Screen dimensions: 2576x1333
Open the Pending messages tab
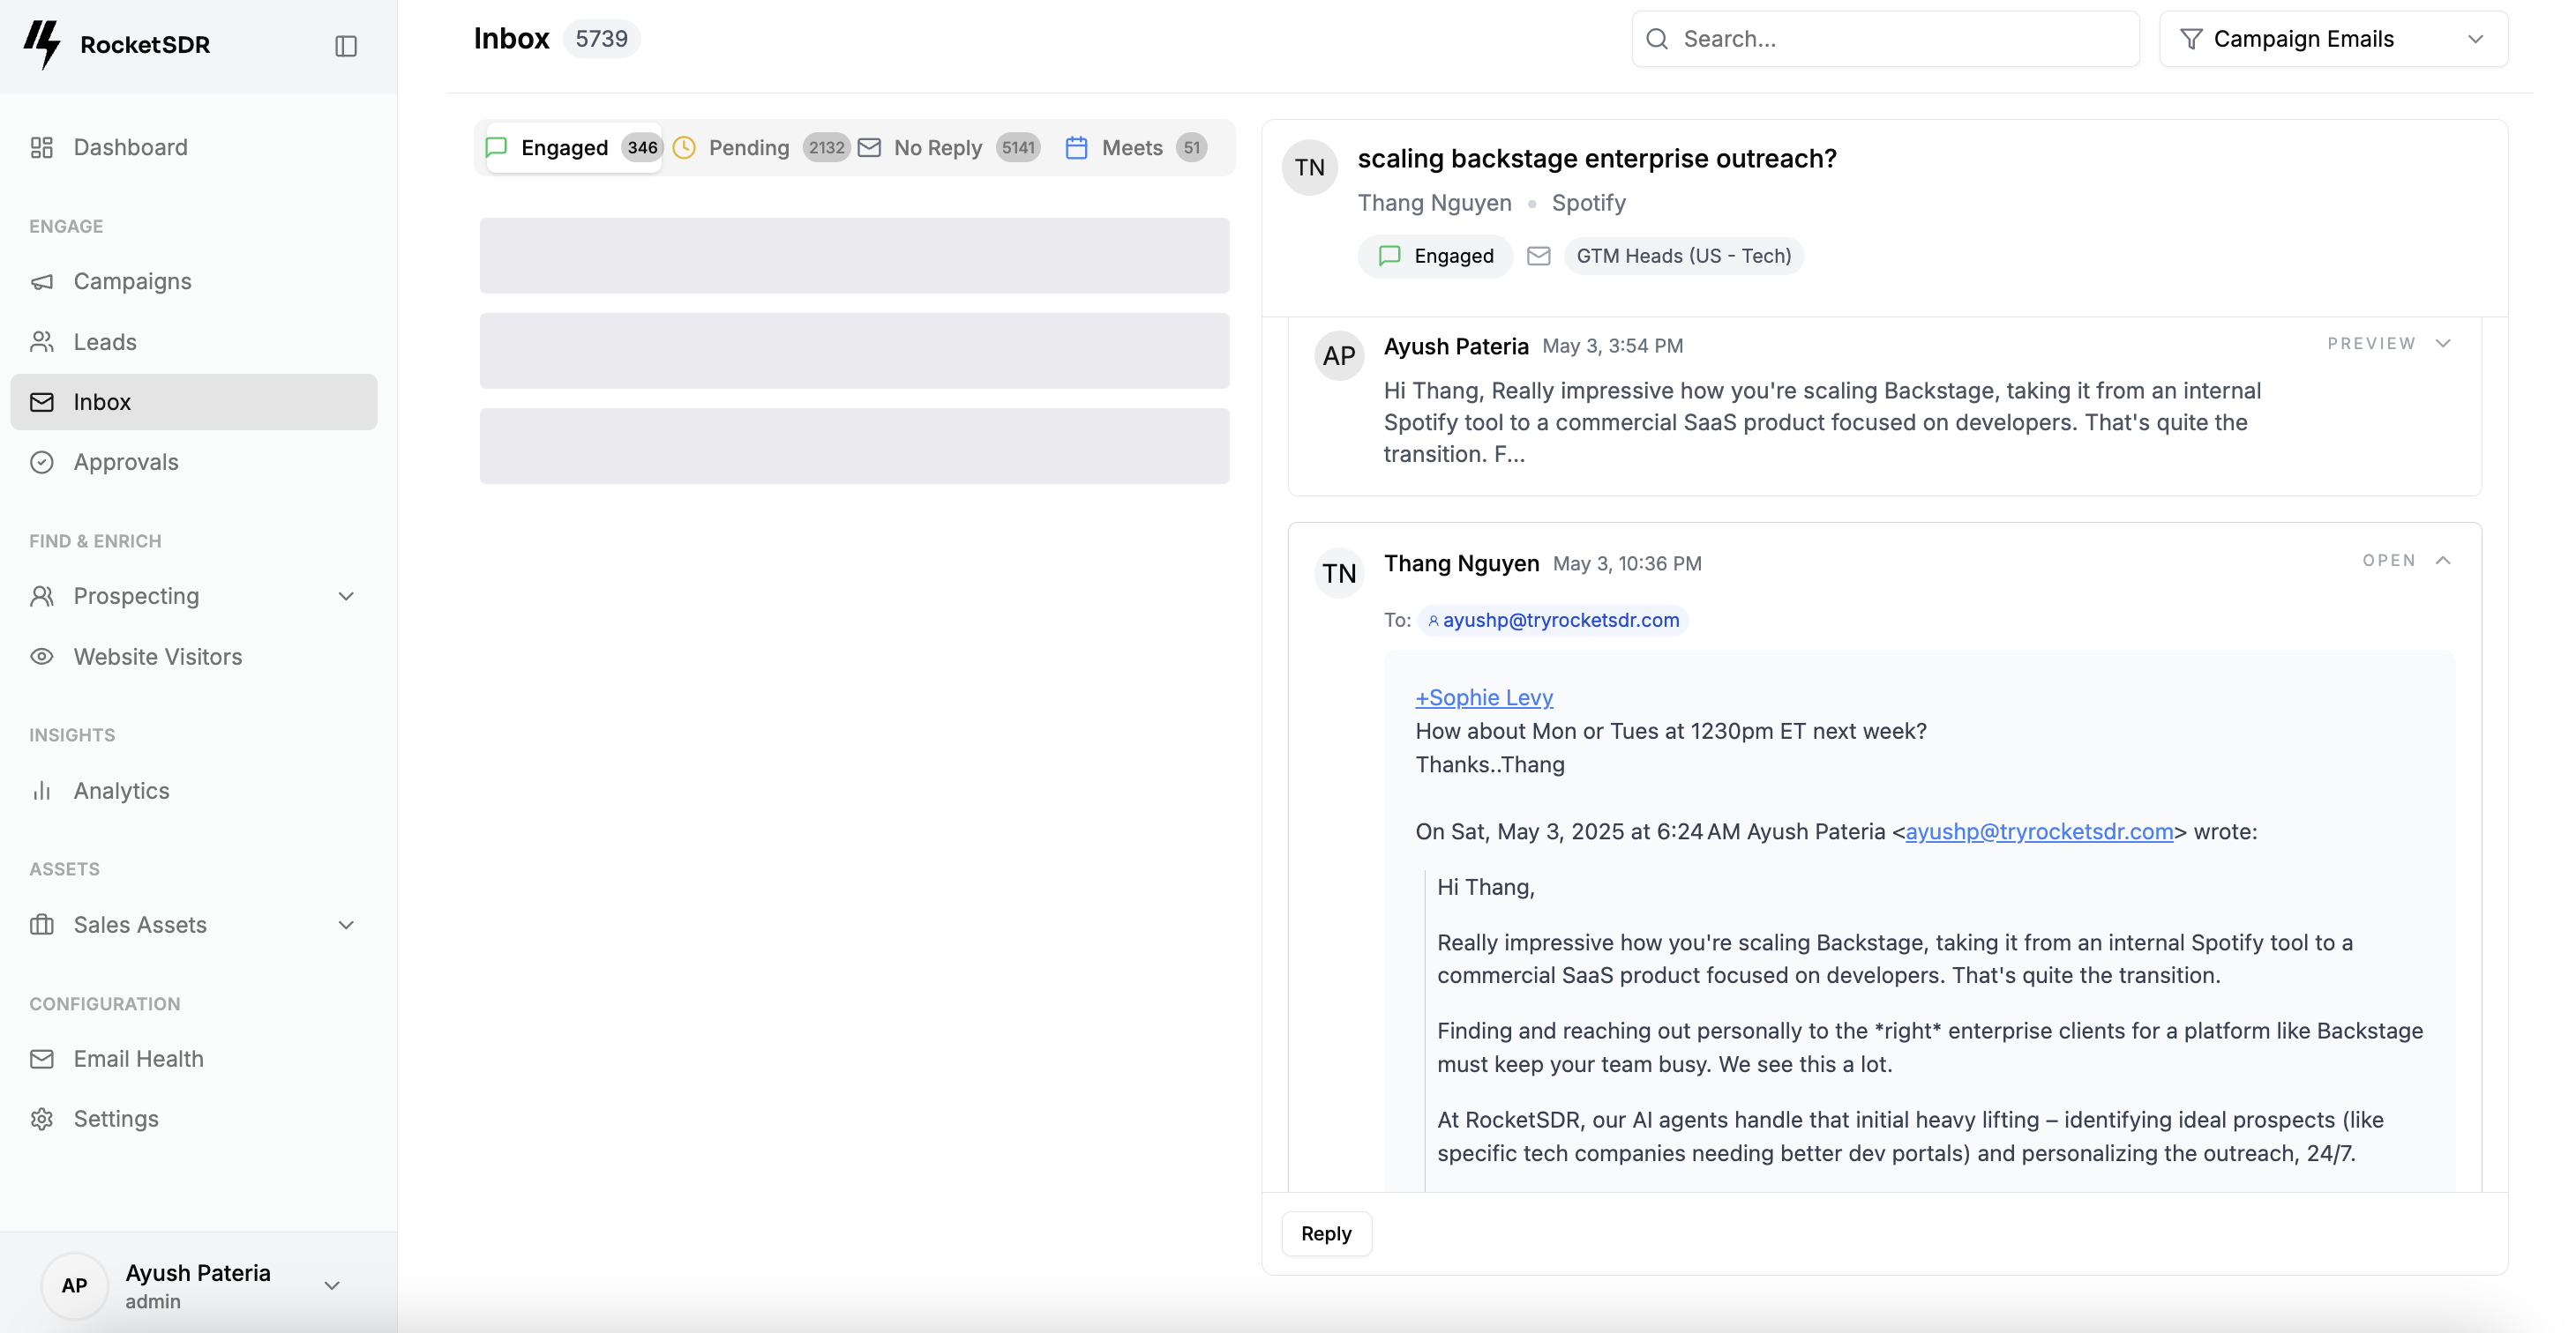click(750, 147)
